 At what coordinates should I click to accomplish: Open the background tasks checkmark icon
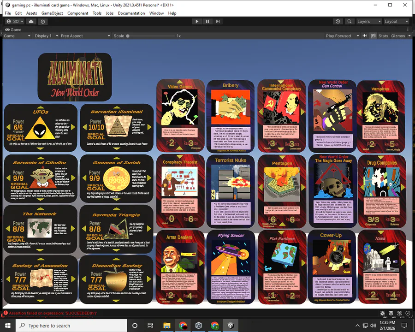click(408, 313)
